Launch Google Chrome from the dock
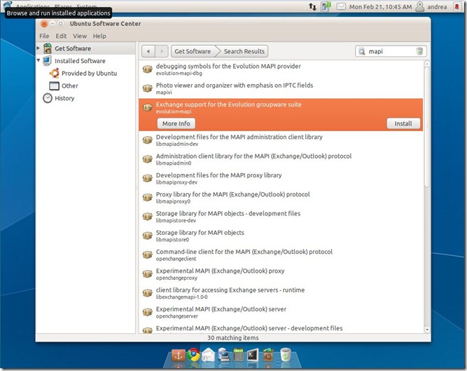467x371 pixels. coord(193,355)
